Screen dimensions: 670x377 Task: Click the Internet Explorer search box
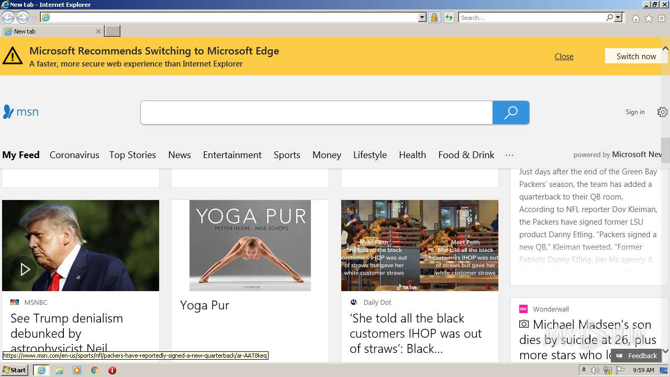click(532, 18)
